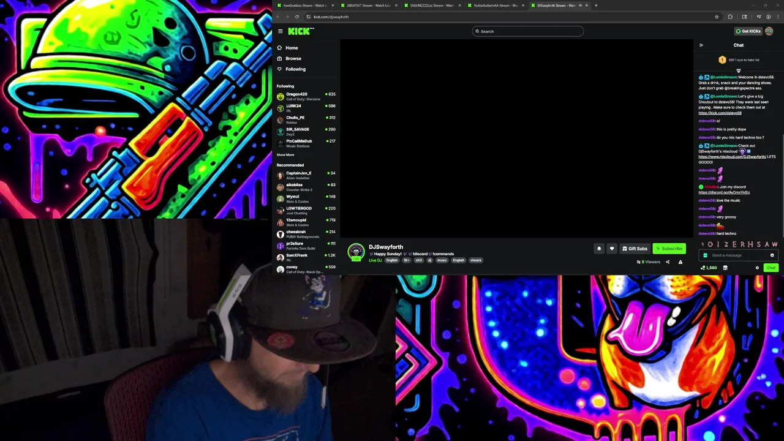Click the KICK logo
The height and width of the screenshot is (441, 784).
301,31
